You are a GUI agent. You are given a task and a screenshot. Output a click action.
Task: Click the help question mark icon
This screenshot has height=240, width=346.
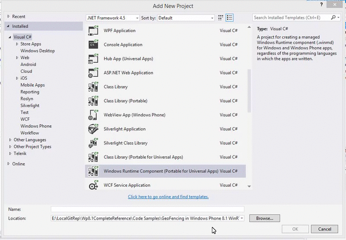pyautogui.click(x=321, y=4)
